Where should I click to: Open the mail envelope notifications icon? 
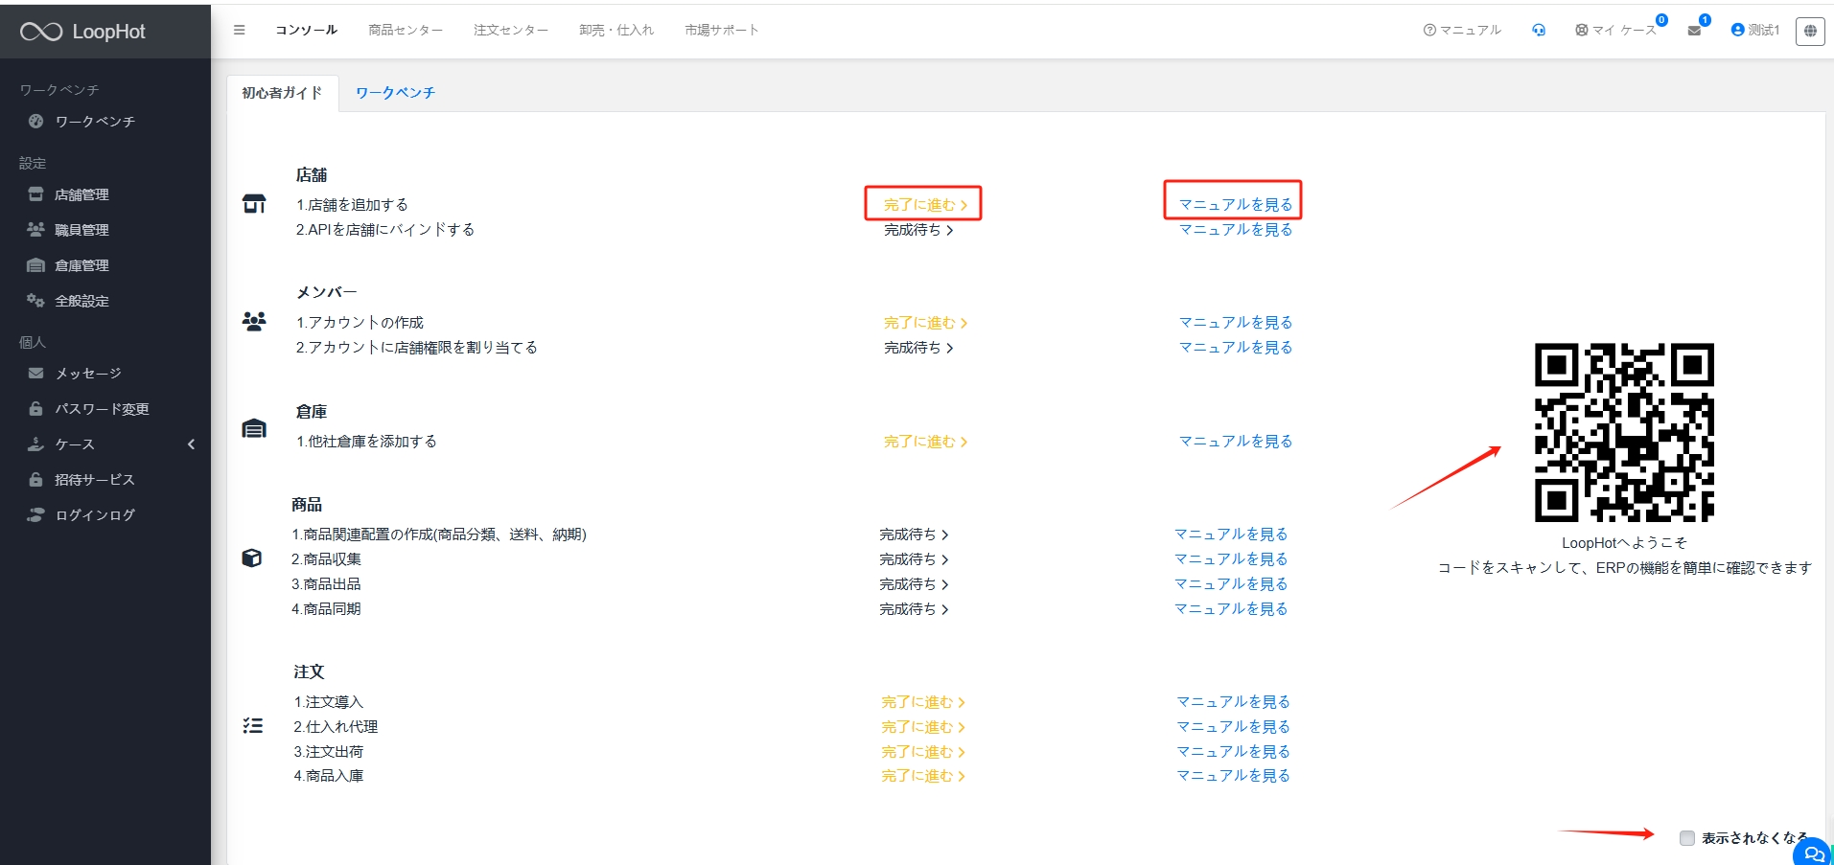(1694, 31)
